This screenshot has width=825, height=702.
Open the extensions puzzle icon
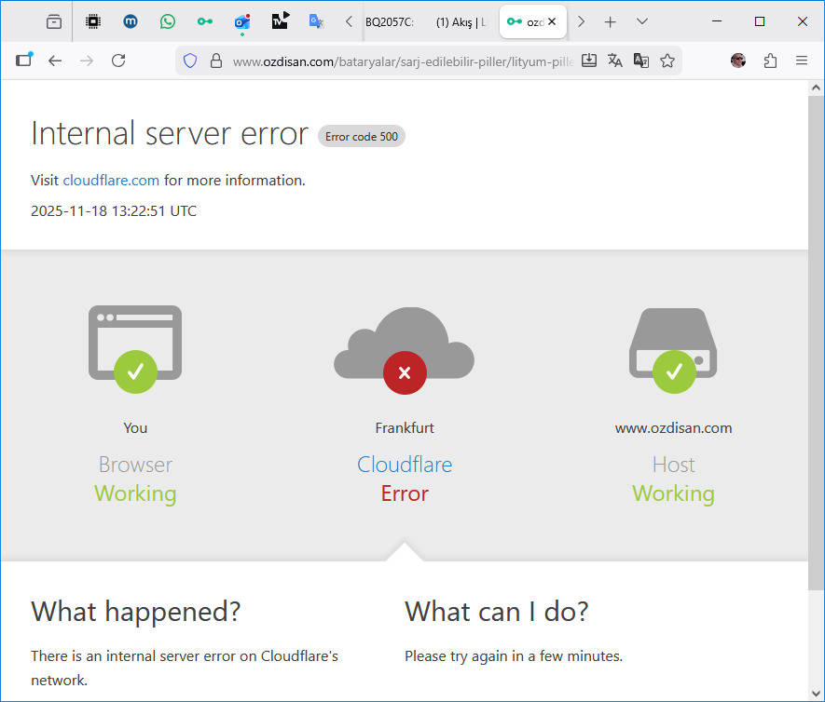click(x=770, y=61)
